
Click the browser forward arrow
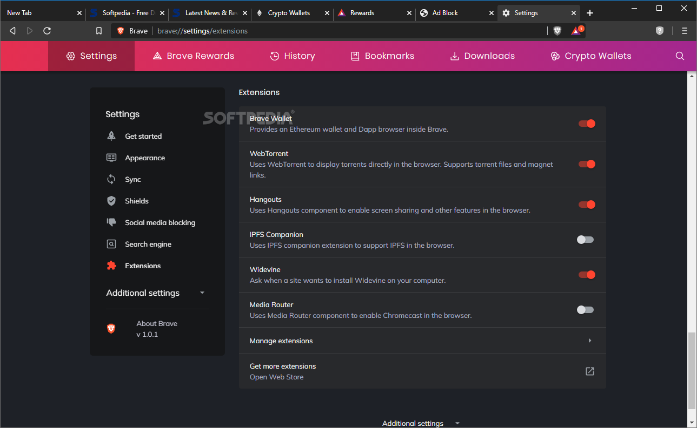coord(30,31)
